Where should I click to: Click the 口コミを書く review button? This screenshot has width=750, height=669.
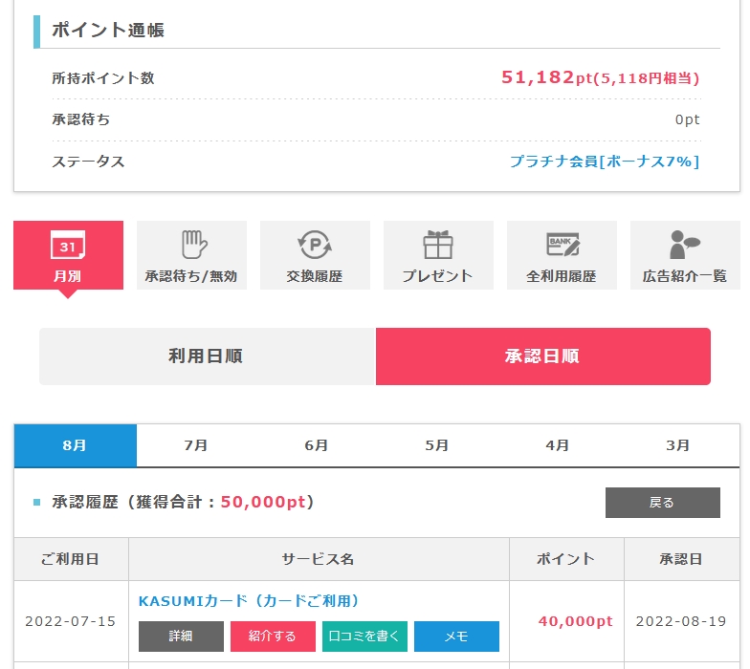pyautogui.click(x=364, y=637)
